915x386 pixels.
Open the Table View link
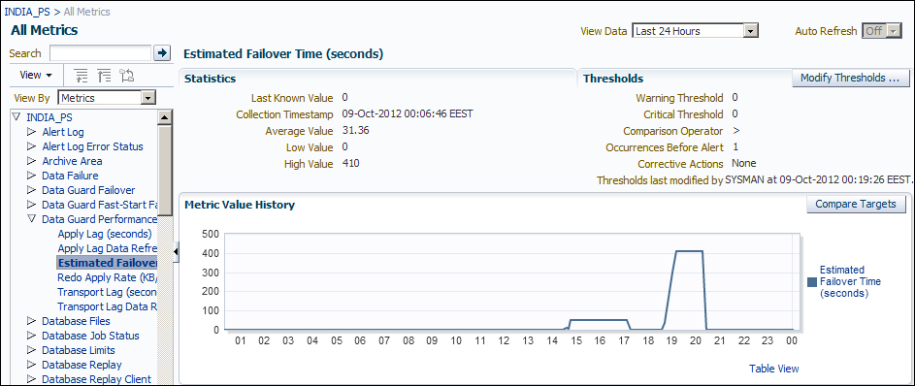pyautogui.click(x=773, y=369)
